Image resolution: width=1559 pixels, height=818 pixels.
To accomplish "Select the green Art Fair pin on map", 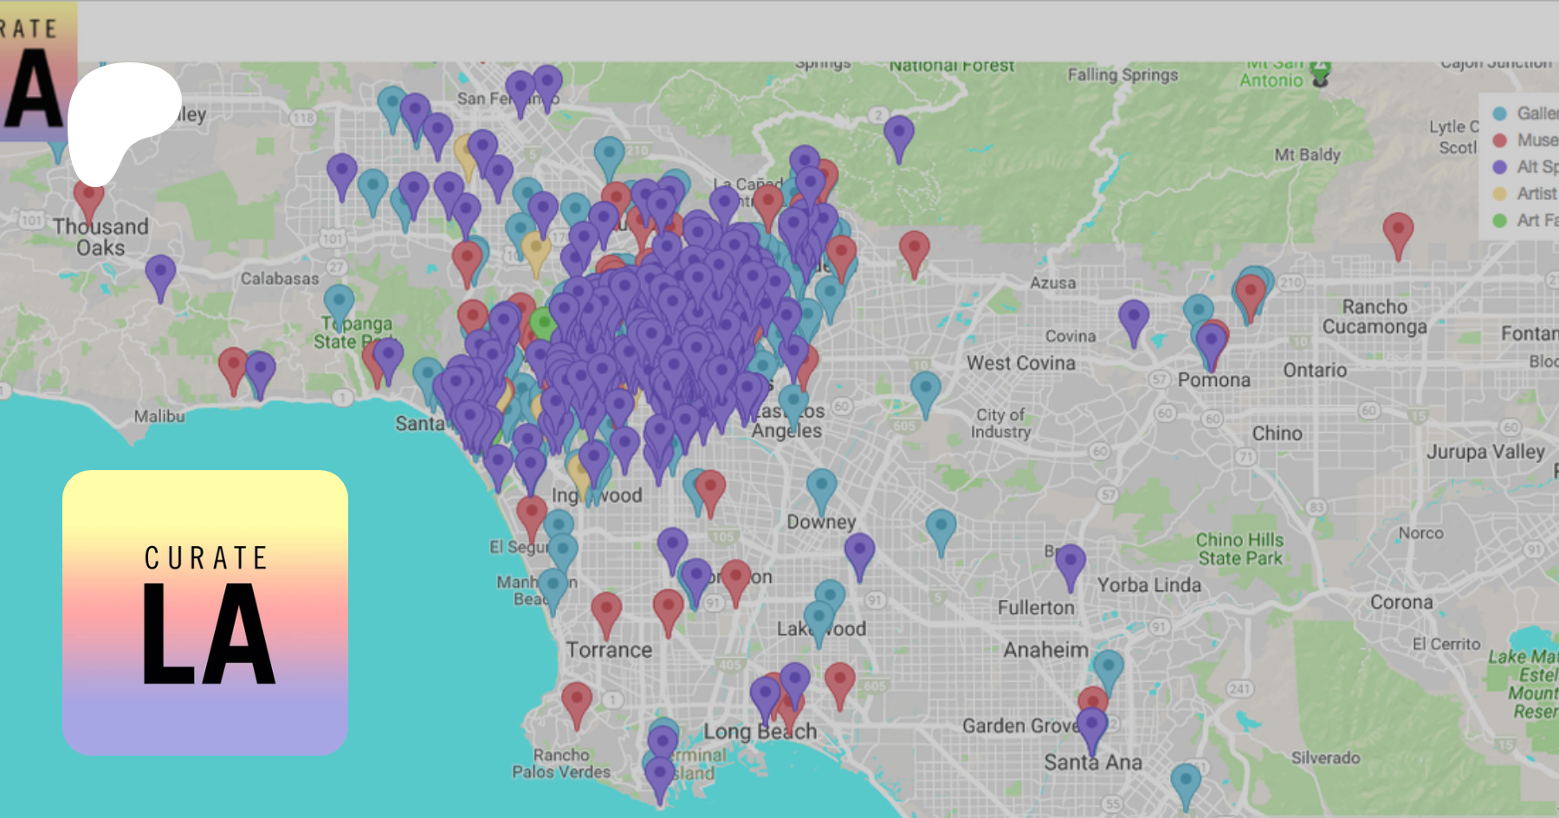I will [543, 324].
